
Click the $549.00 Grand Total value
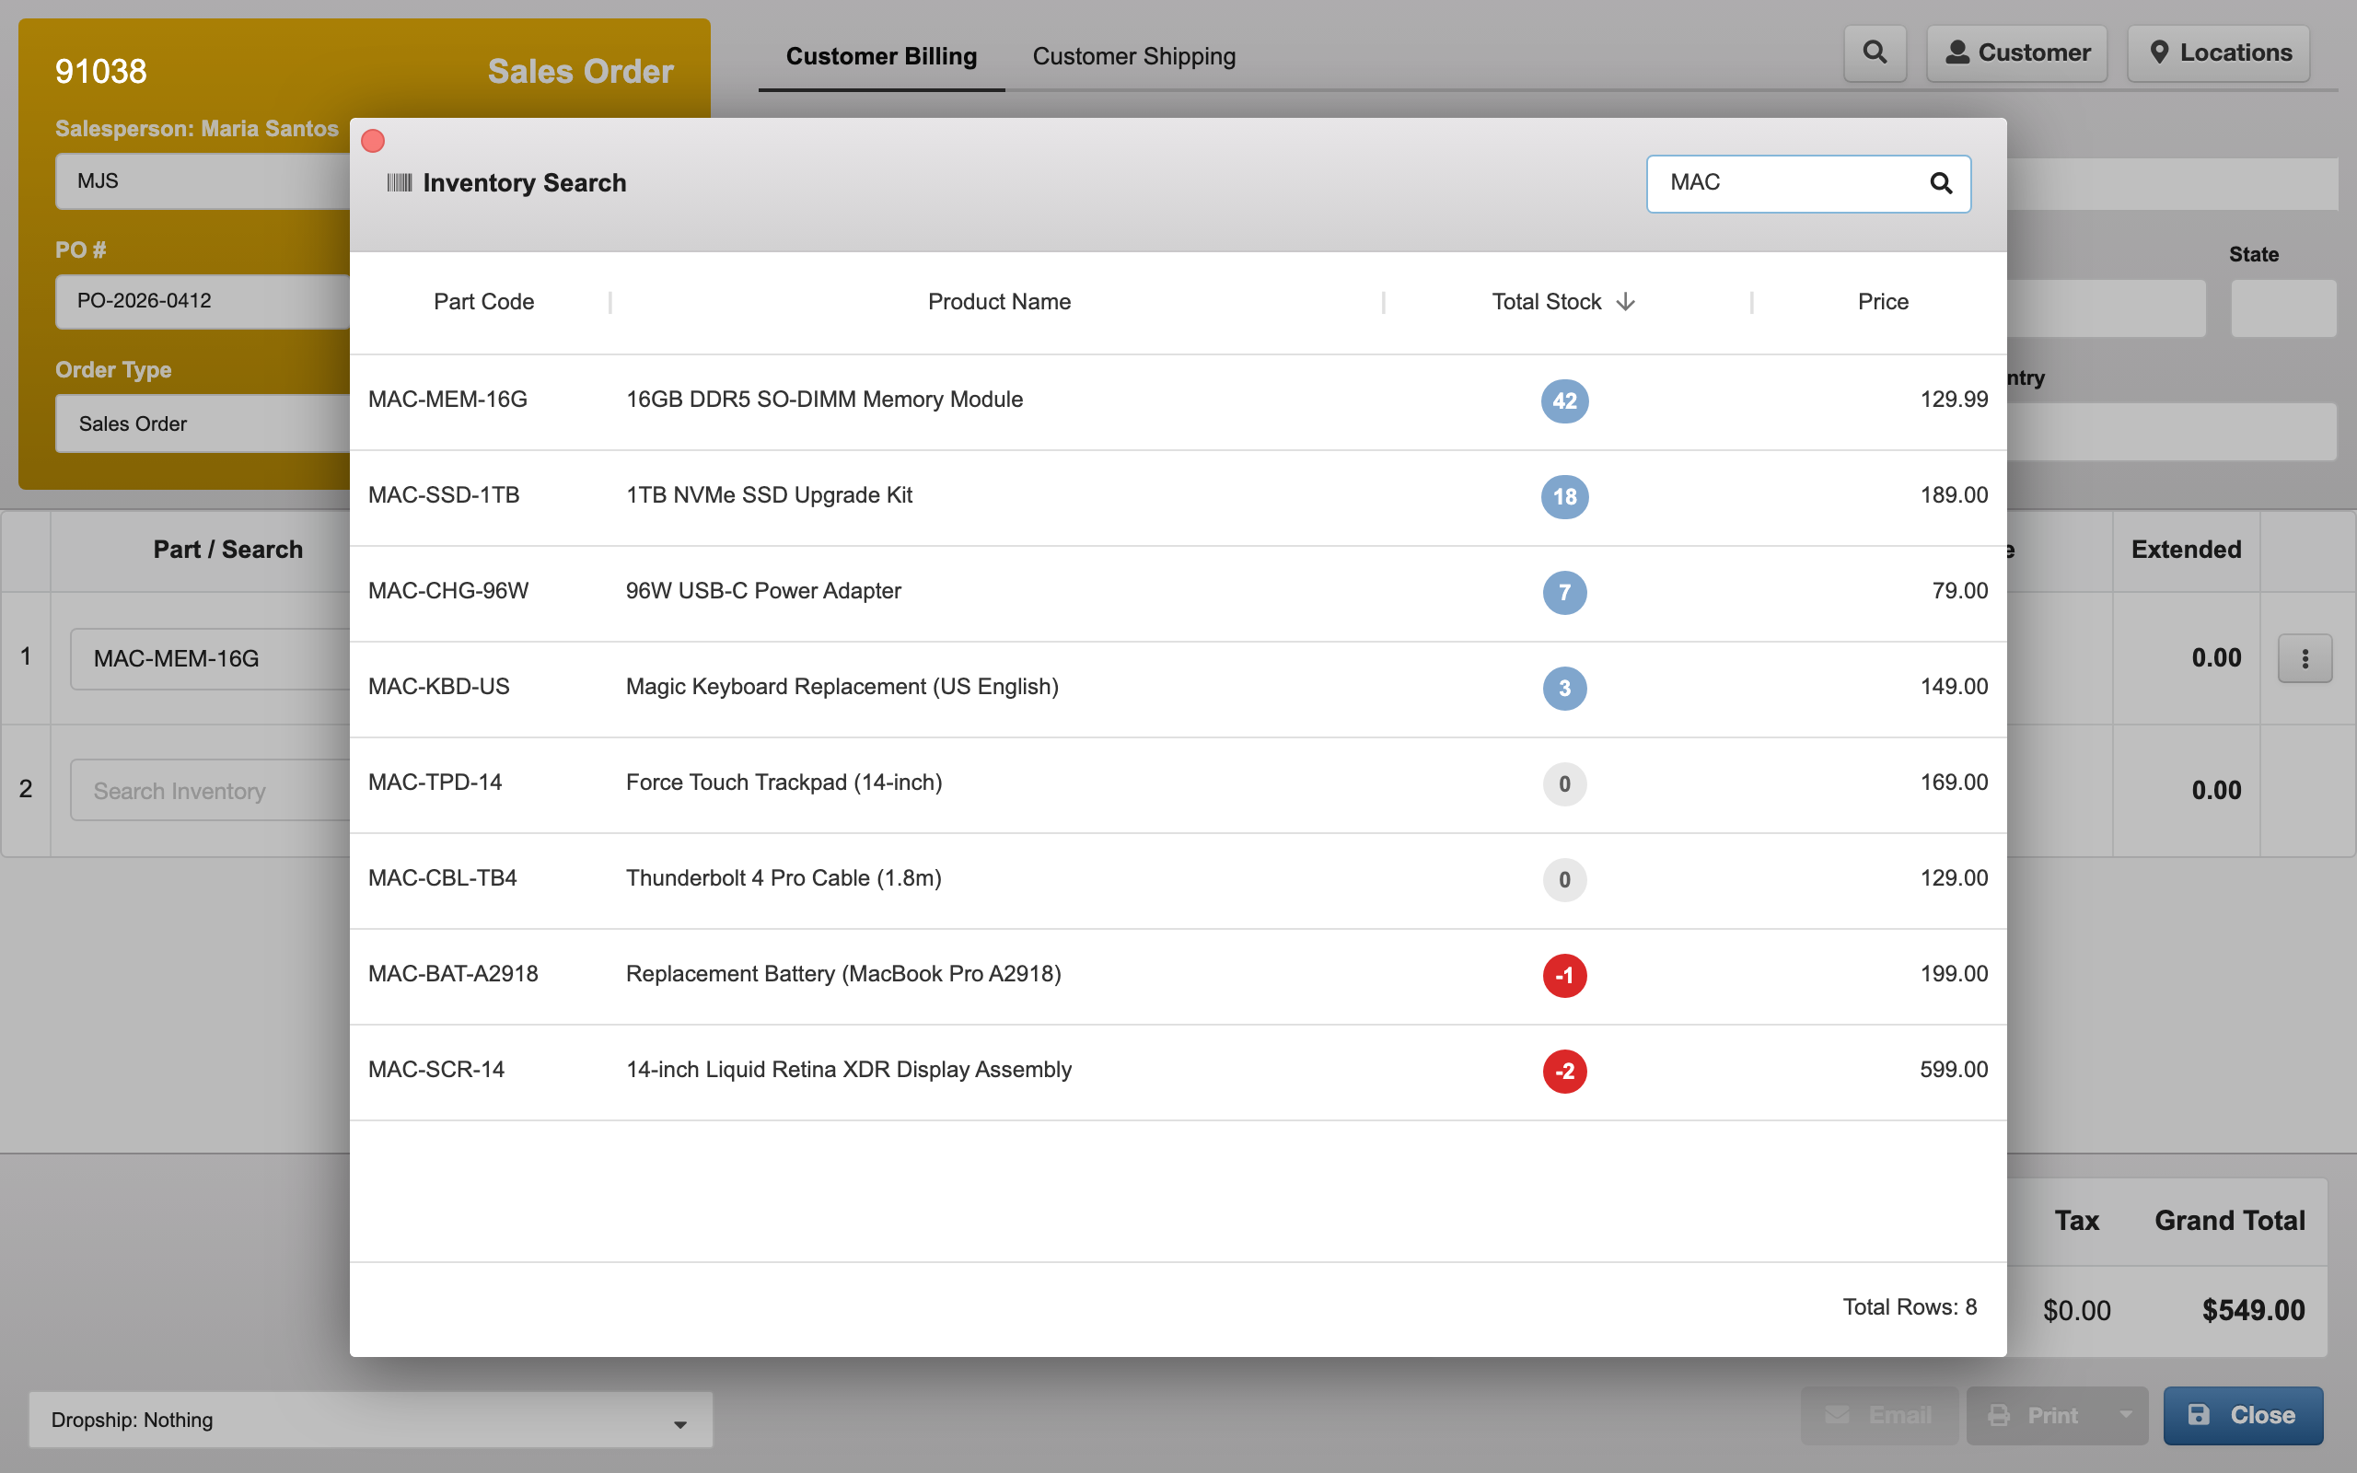2253,1310
